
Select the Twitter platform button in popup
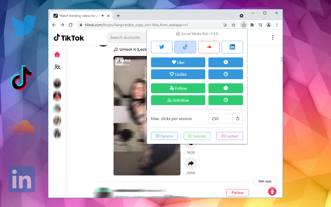pos(162,47)
